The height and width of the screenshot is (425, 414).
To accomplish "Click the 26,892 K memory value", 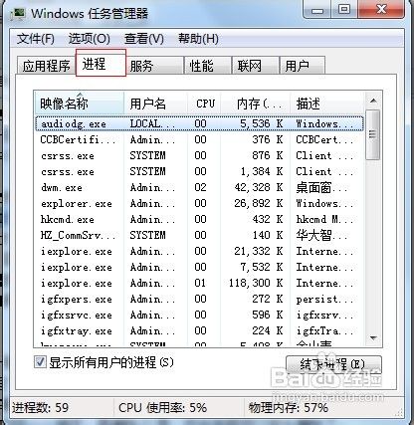I will coord(259,203).
